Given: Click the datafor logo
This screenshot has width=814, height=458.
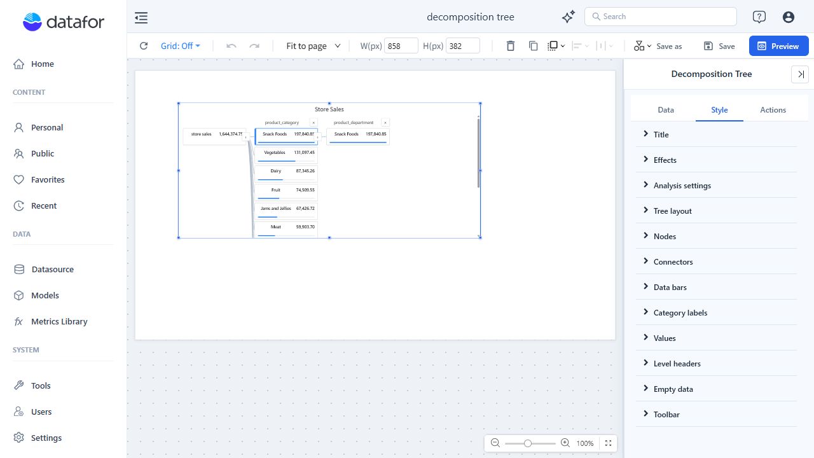Looking at the screenshot, I should pyautogui.click(x=64, y=22).
